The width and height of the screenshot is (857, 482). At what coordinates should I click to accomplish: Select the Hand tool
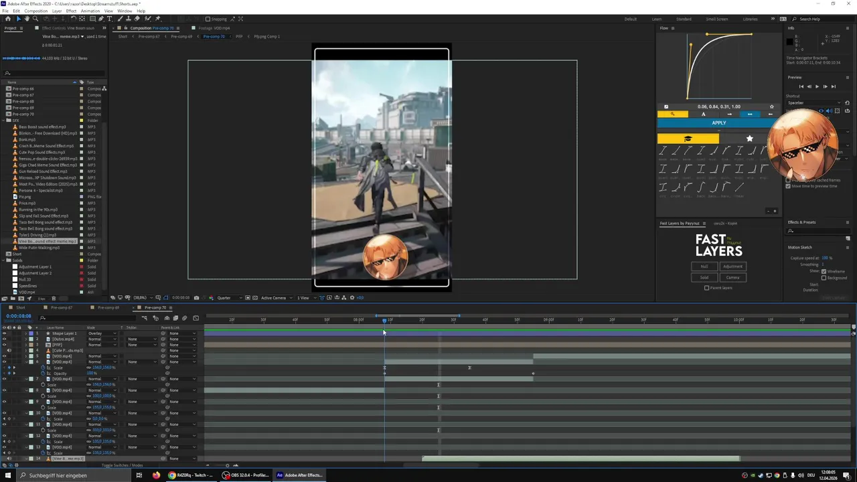pos(27,19)
